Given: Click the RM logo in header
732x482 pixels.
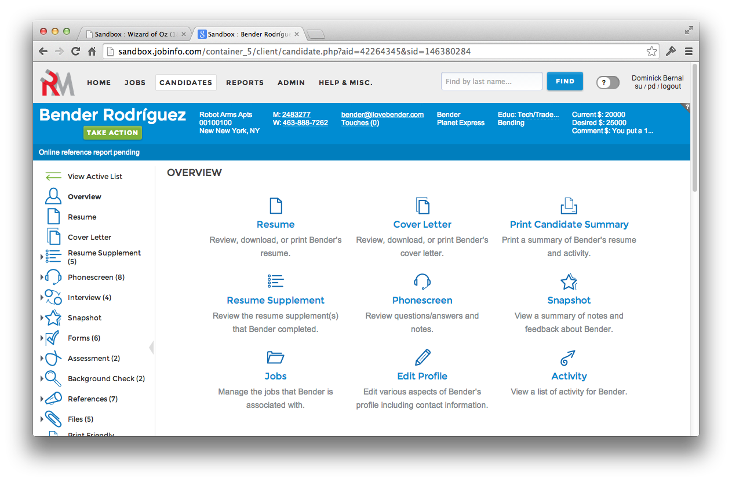Looking at the screenshot, I should coord(57,82).
